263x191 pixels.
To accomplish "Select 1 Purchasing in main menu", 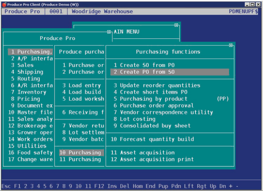I will (30, 52).
